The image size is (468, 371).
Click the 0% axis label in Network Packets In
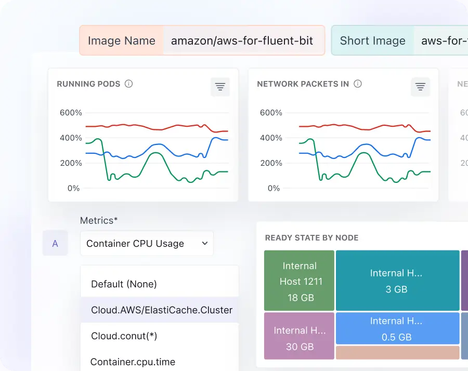(274, 188)
